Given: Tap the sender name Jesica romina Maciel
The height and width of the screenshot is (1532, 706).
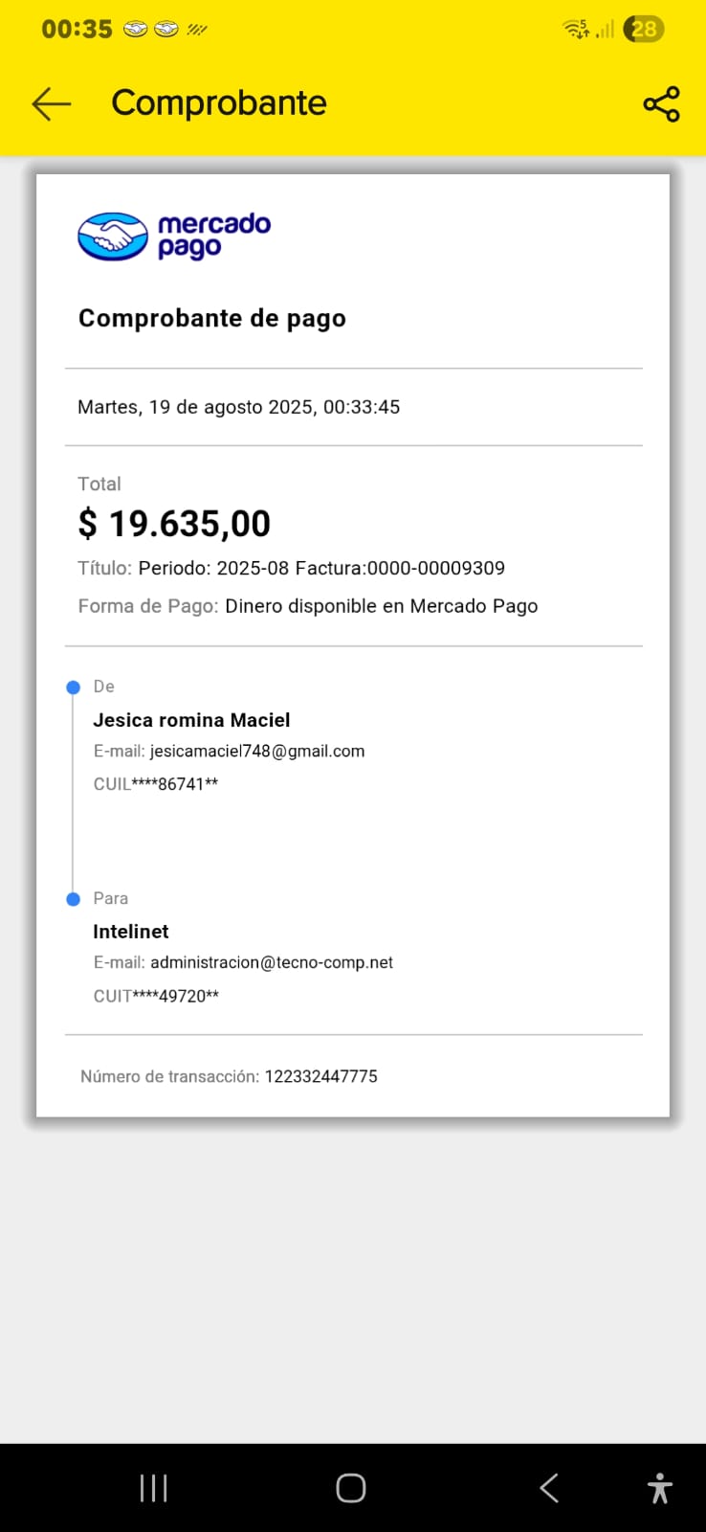Looking at the screenshot, I should point(191,720).
